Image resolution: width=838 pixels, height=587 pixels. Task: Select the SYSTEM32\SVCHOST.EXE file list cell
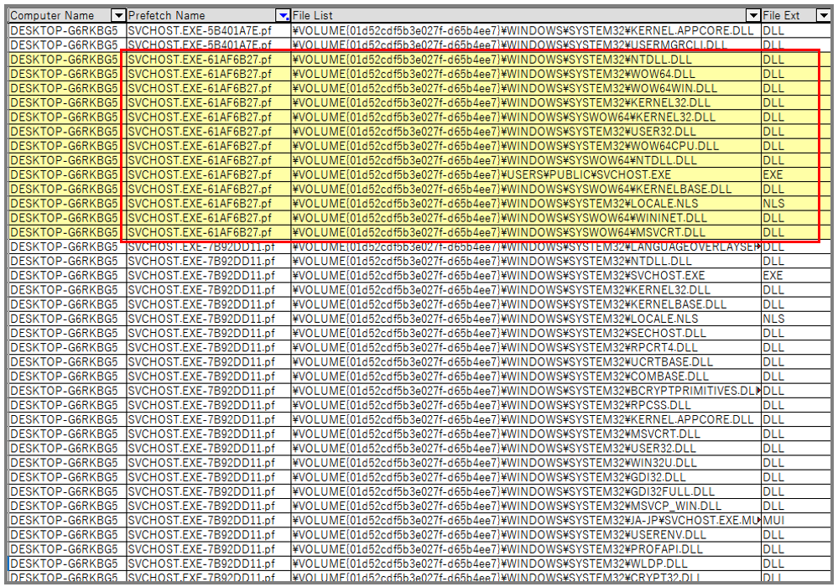click(526, 276)
